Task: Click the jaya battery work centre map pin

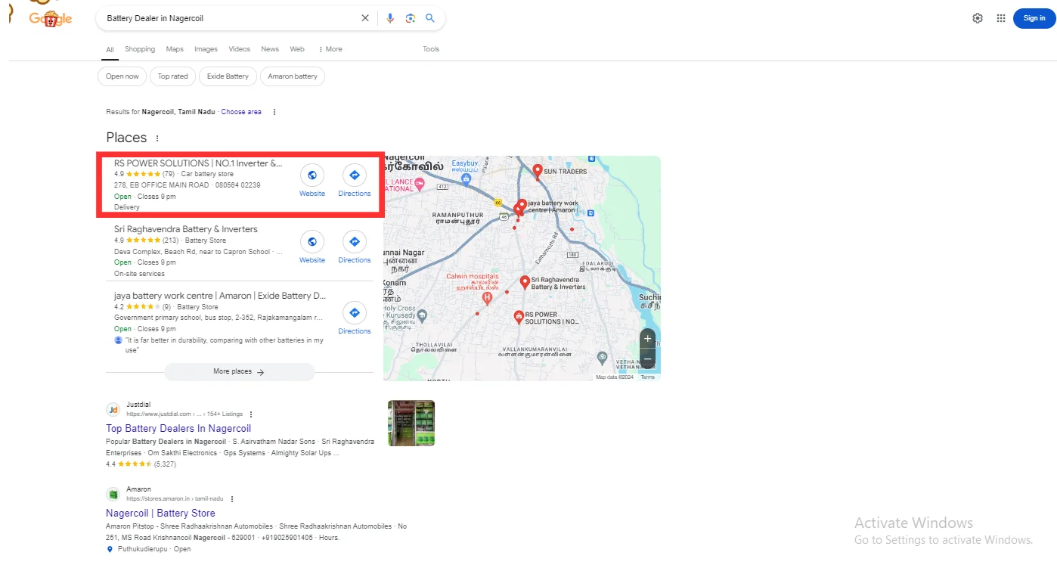Action: (x=522, y=206)
